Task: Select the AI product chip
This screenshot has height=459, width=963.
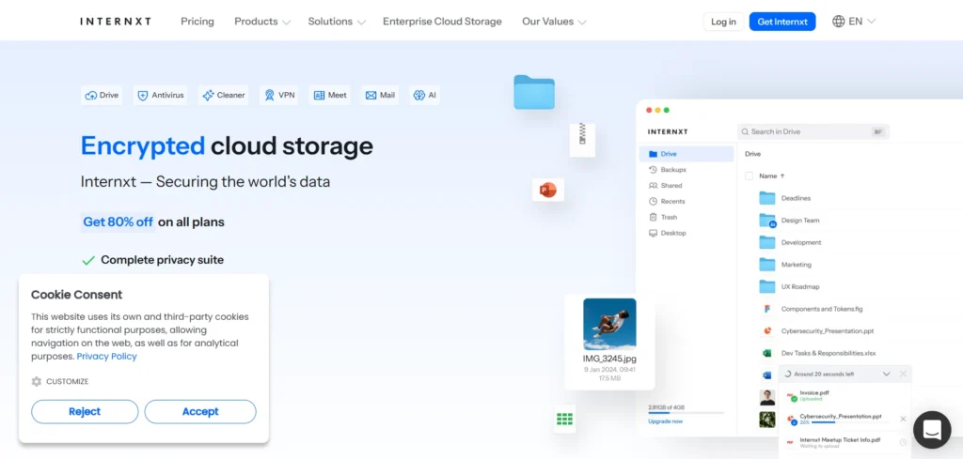Action: pos(425,95)
